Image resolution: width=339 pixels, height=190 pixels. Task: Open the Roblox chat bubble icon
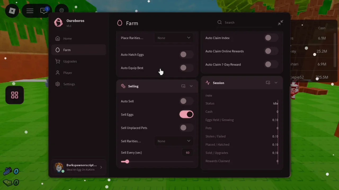click(x=44, y=11)
